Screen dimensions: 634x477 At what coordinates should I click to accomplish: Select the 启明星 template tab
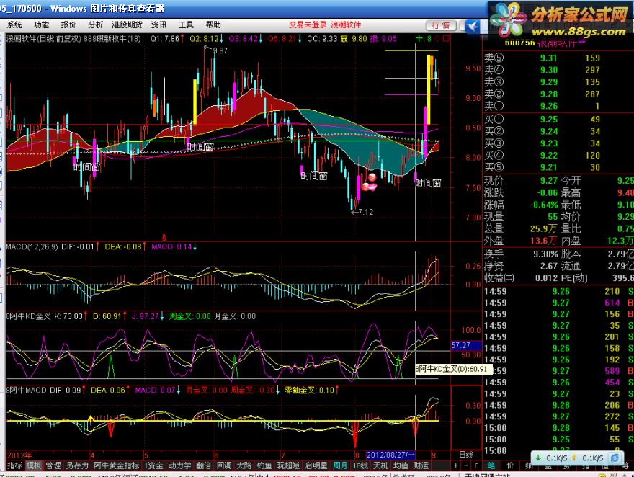pos(316,465)
